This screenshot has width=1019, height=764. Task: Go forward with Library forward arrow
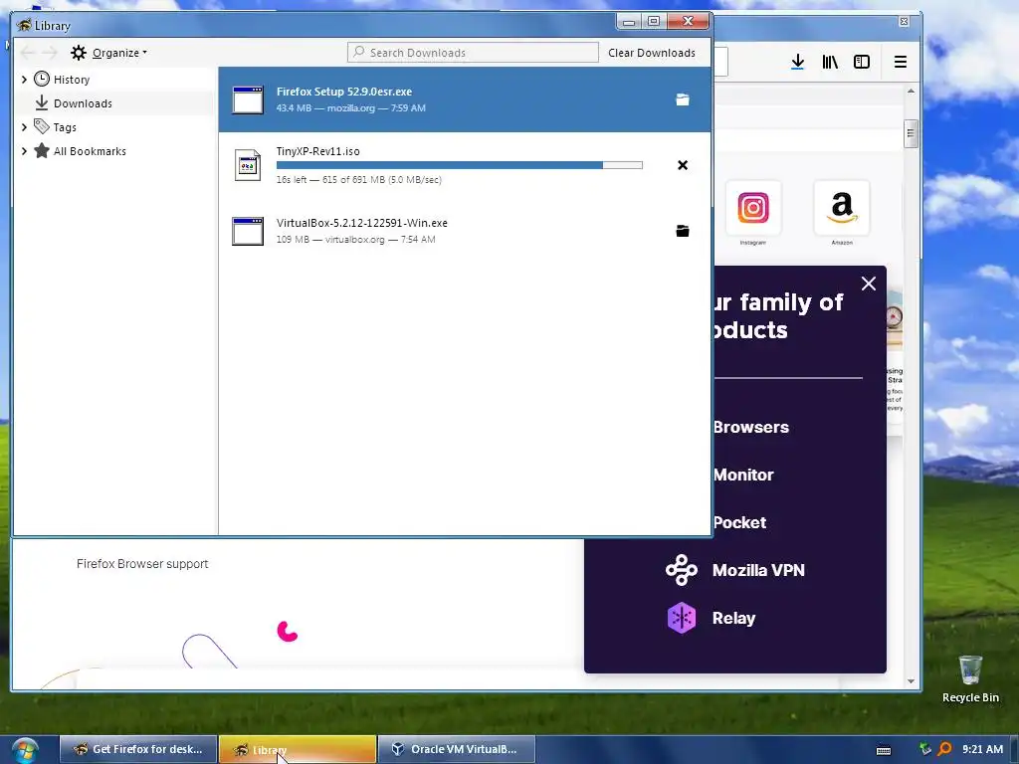point(50,53)
